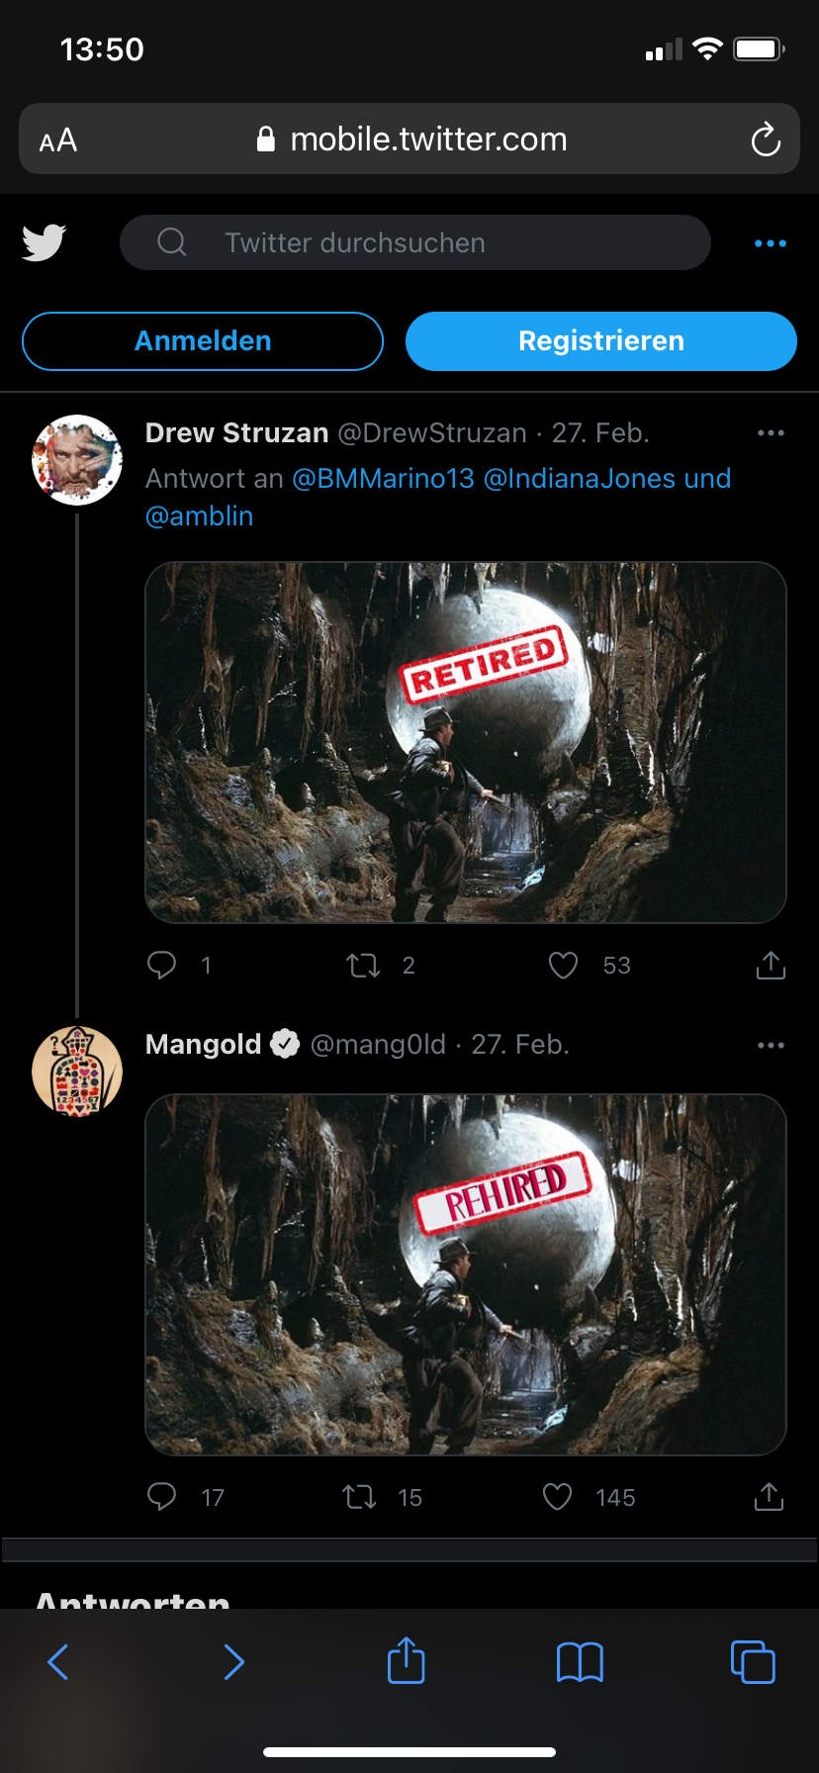Focus the Twitter durchsuchen search field
The height and width of the screenshot is (1773, 819).
[415, 242]
